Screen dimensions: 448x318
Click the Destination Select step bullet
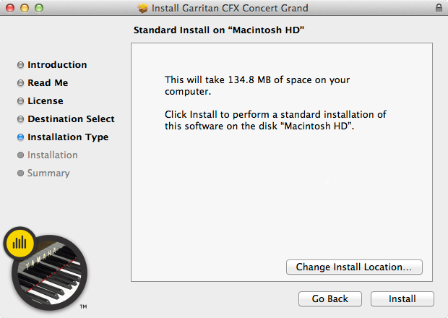20,119
